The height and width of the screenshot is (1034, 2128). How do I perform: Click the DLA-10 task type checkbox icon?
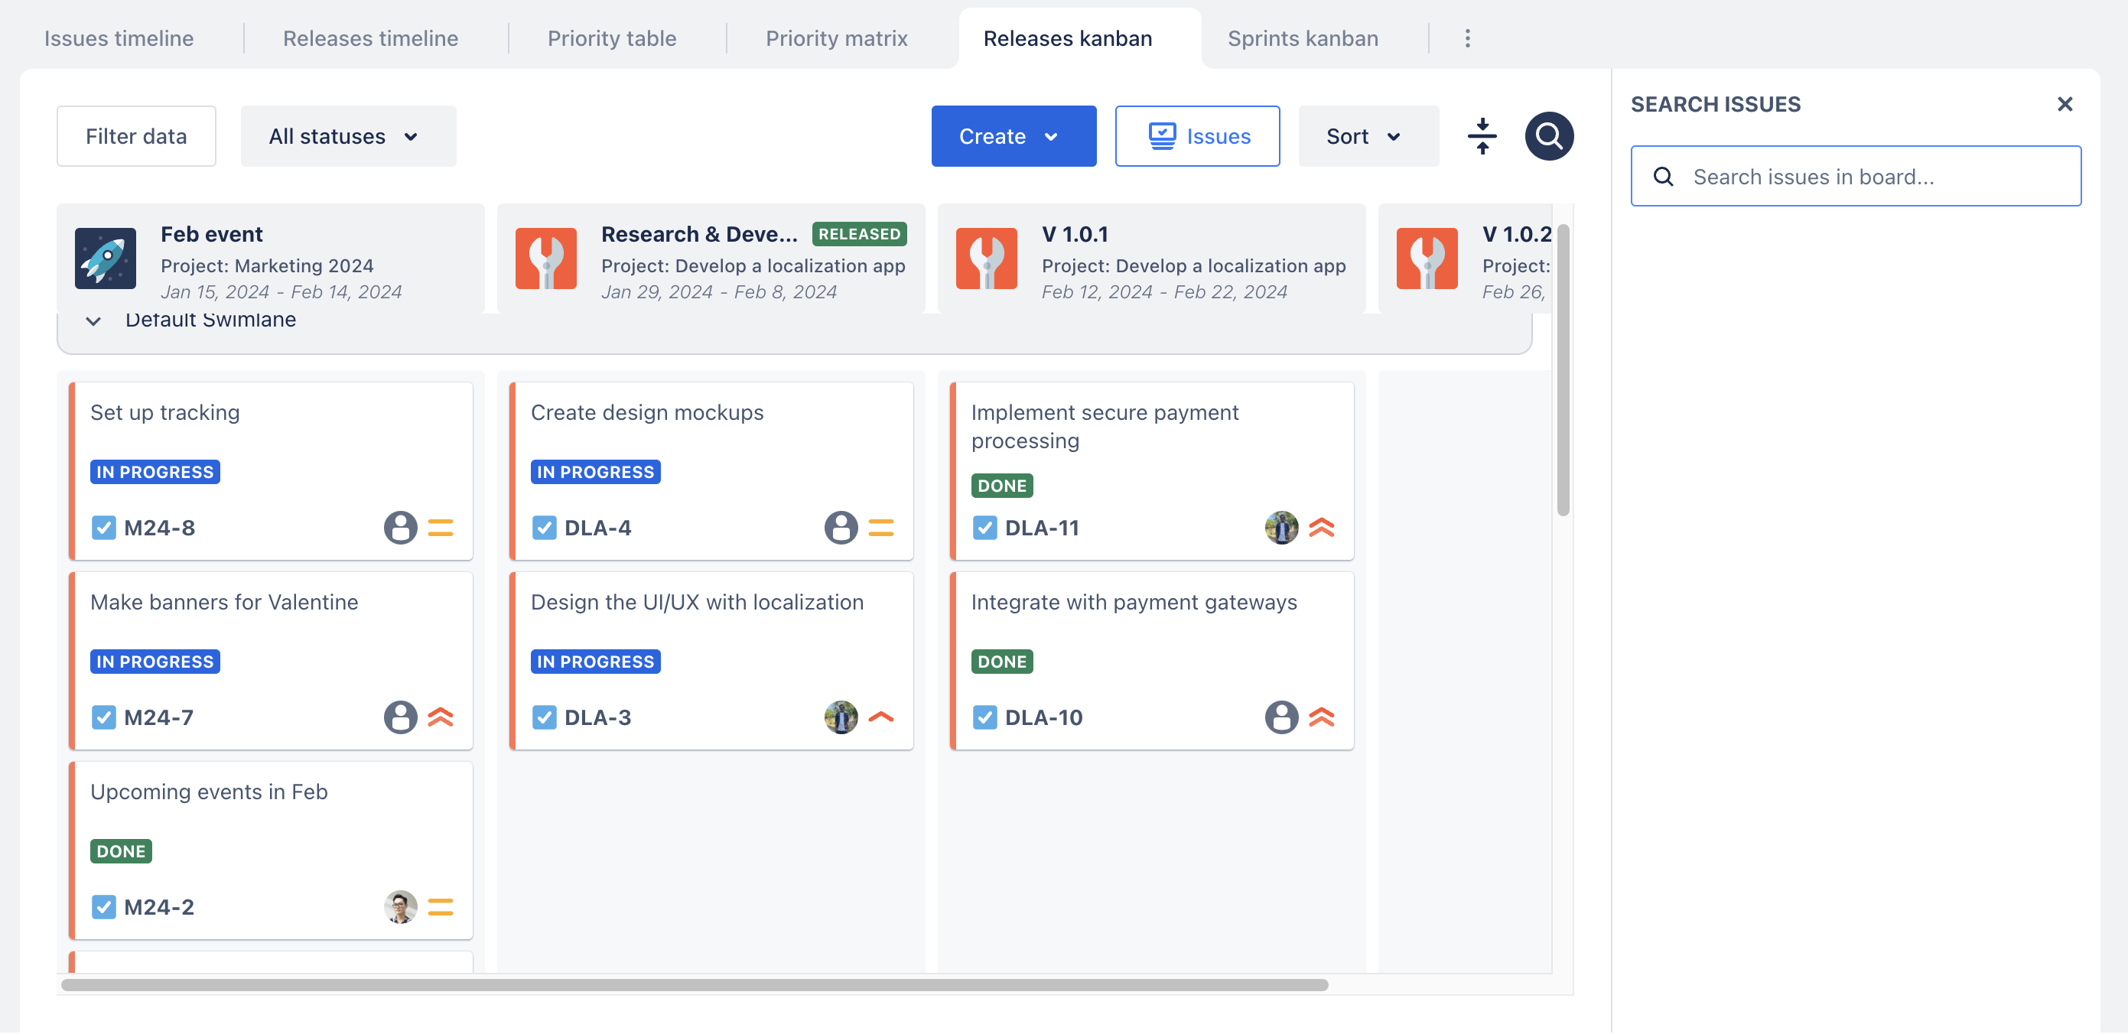tap(984, 717)
